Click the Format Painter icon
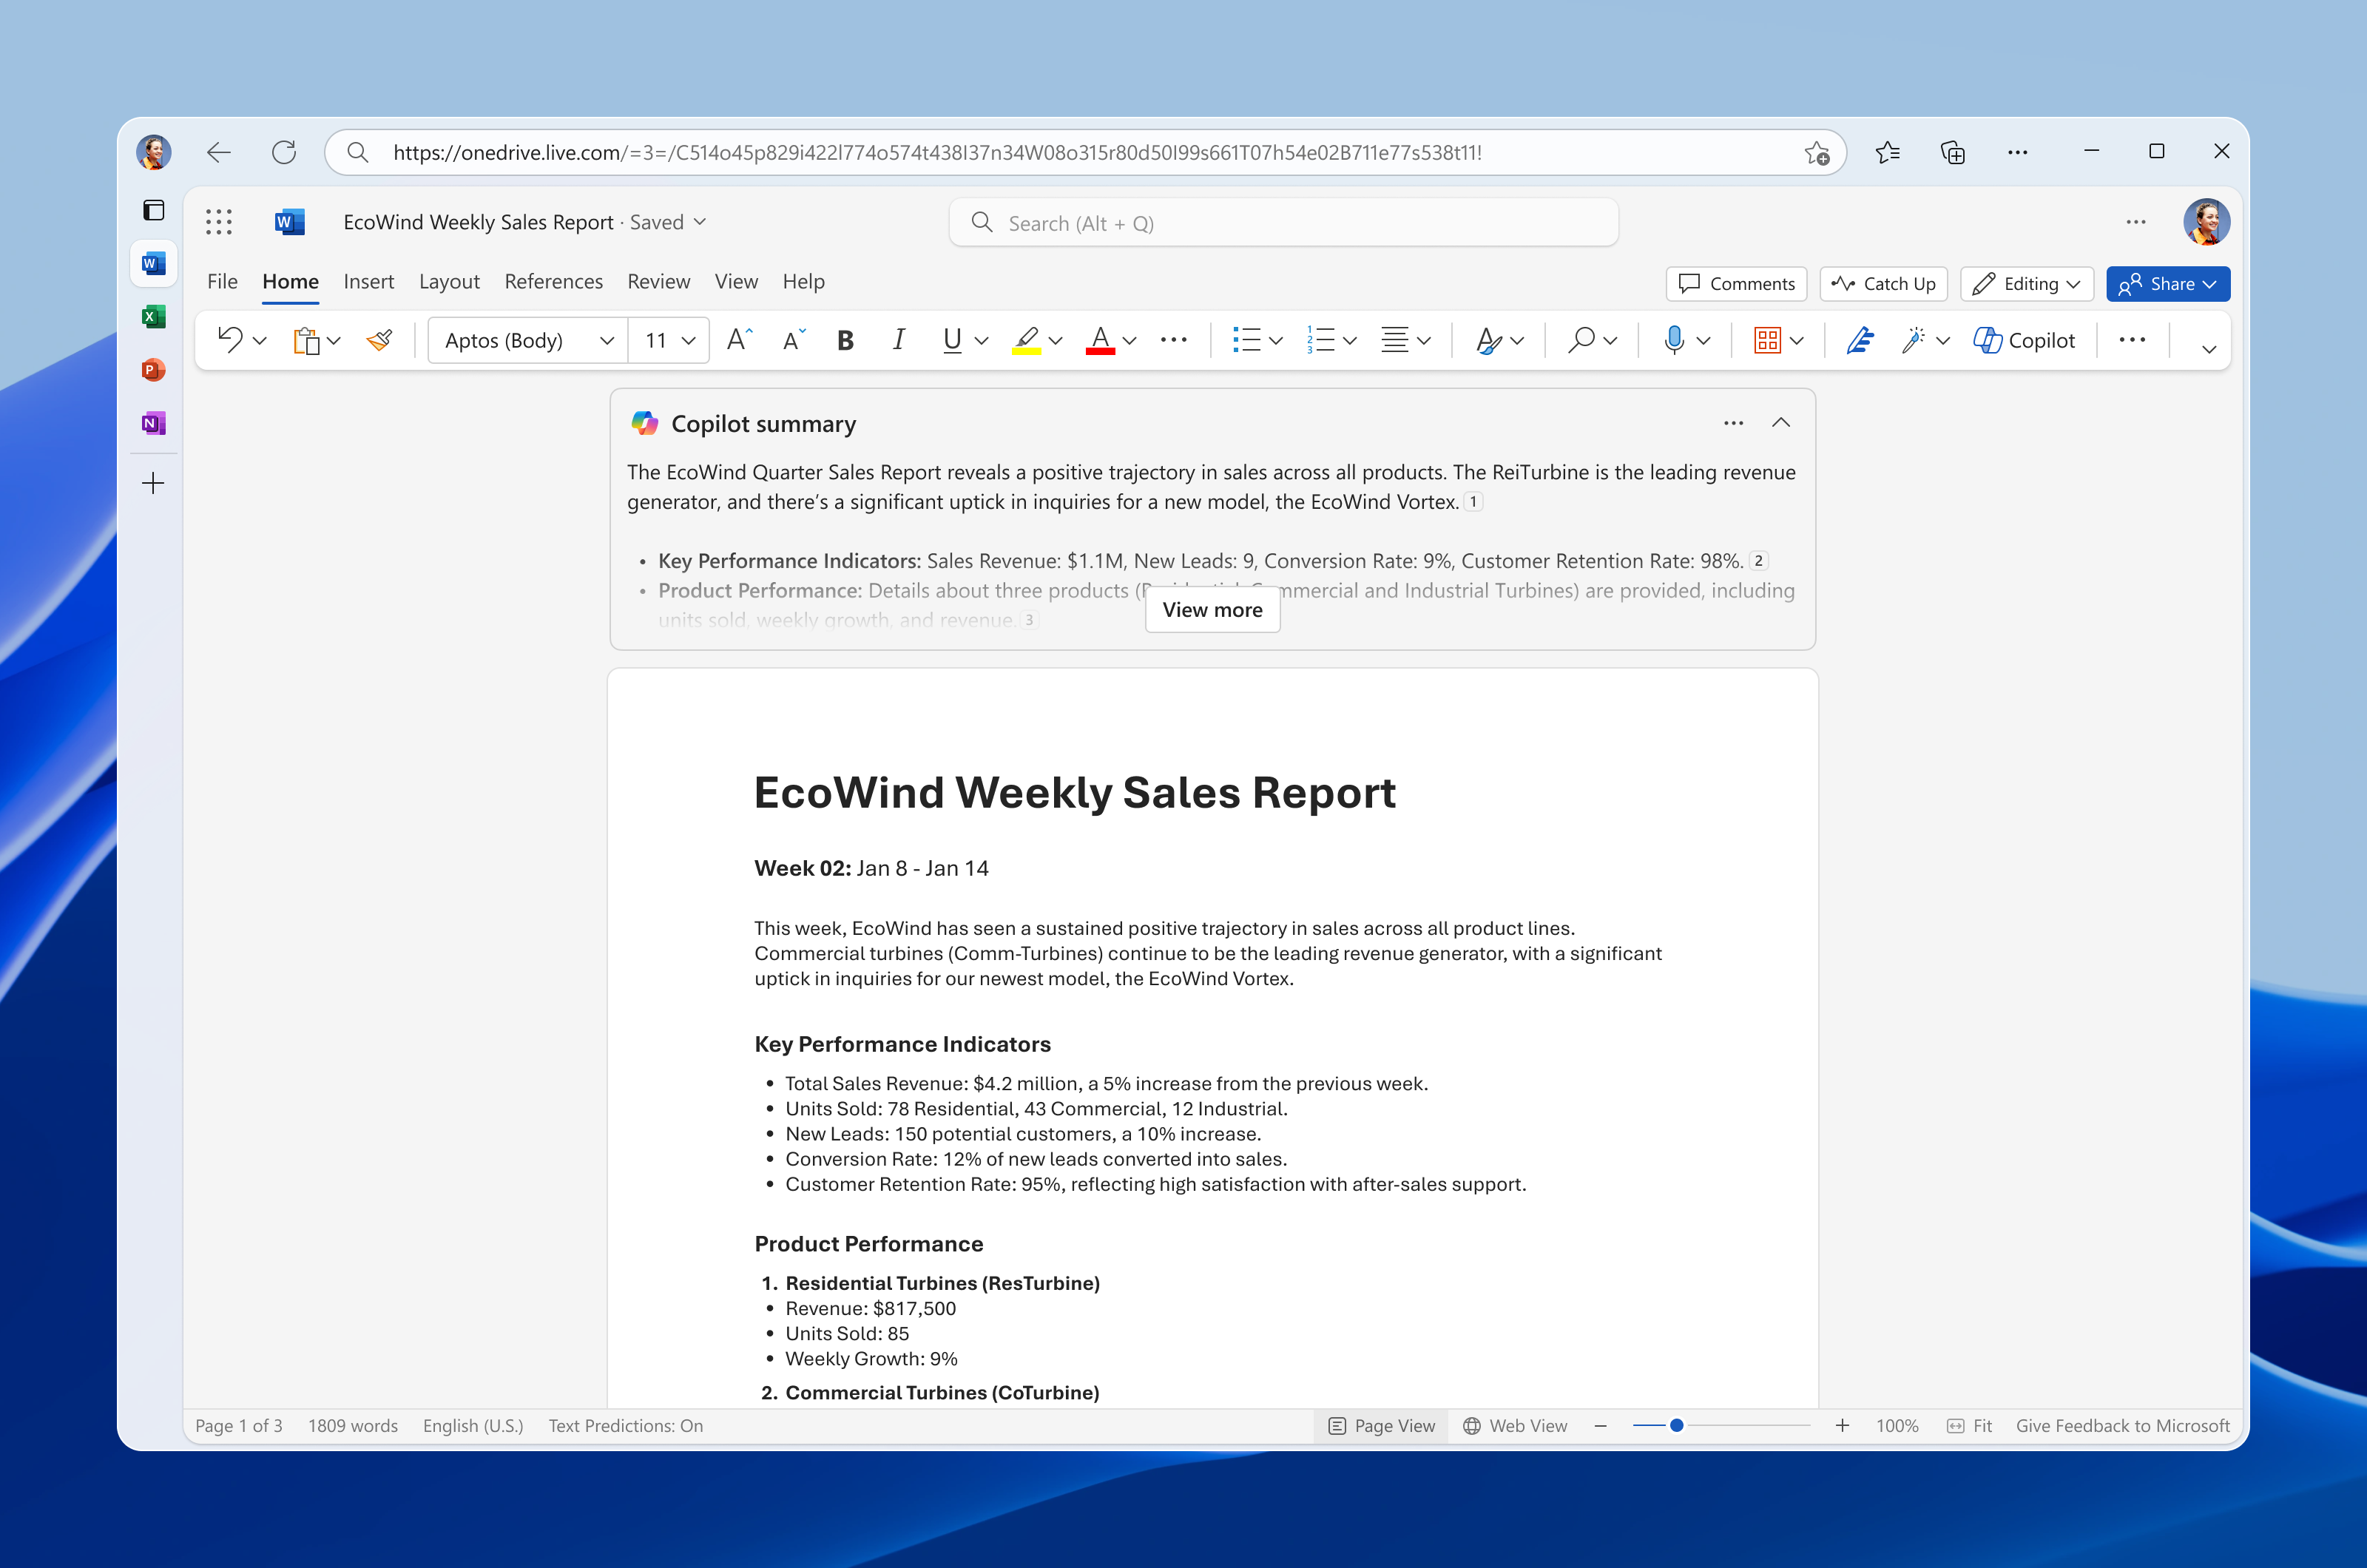Viewport: 2367px width, 1568px height. coord(379,340)
